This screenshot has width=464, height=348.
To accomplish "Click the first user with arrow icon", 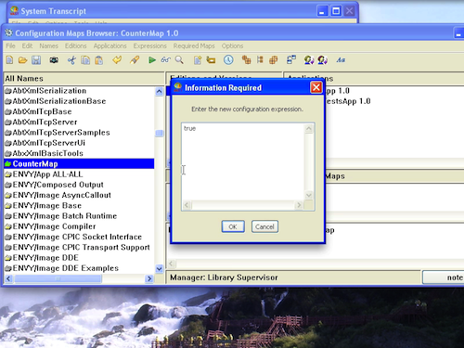I will [x=309, y=59].
